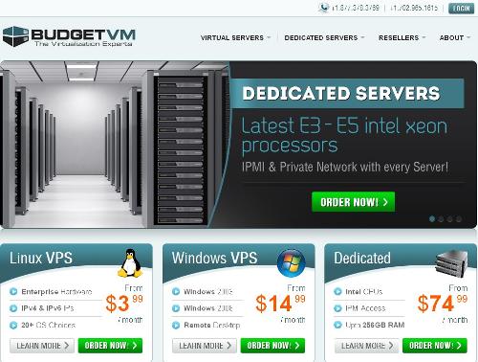The width and height of the screenshot is (478, 362).
Task: Click the second phone number in header
Action: point(414,8)
